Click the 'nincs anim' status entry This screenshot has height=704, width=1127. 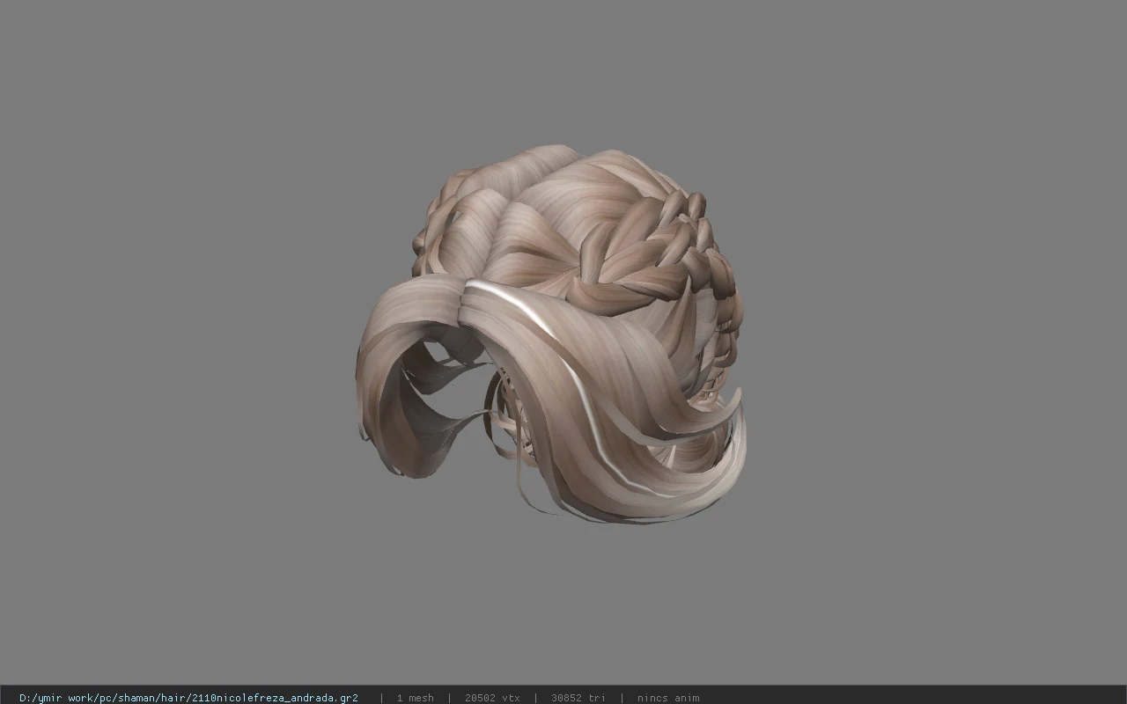click(668, 698)
